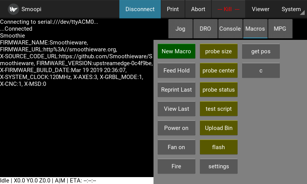Click the Fire macro button
Screen dimensions: 307x184
177,166
